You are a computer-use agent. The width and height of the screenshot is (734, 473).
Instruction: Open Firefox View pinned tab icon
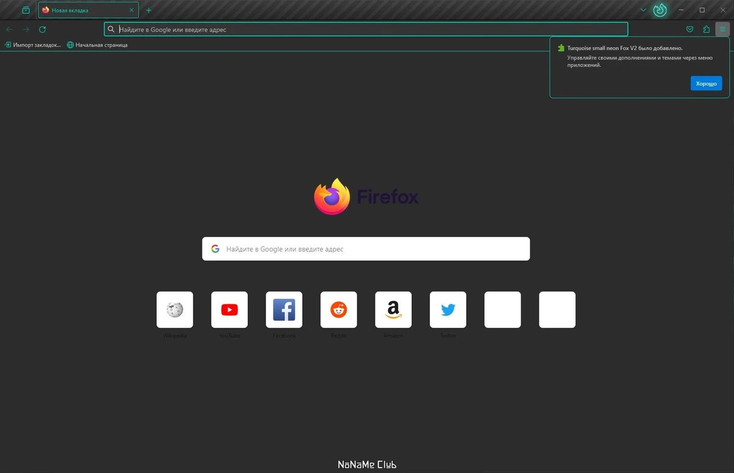(x=26, y=10)
